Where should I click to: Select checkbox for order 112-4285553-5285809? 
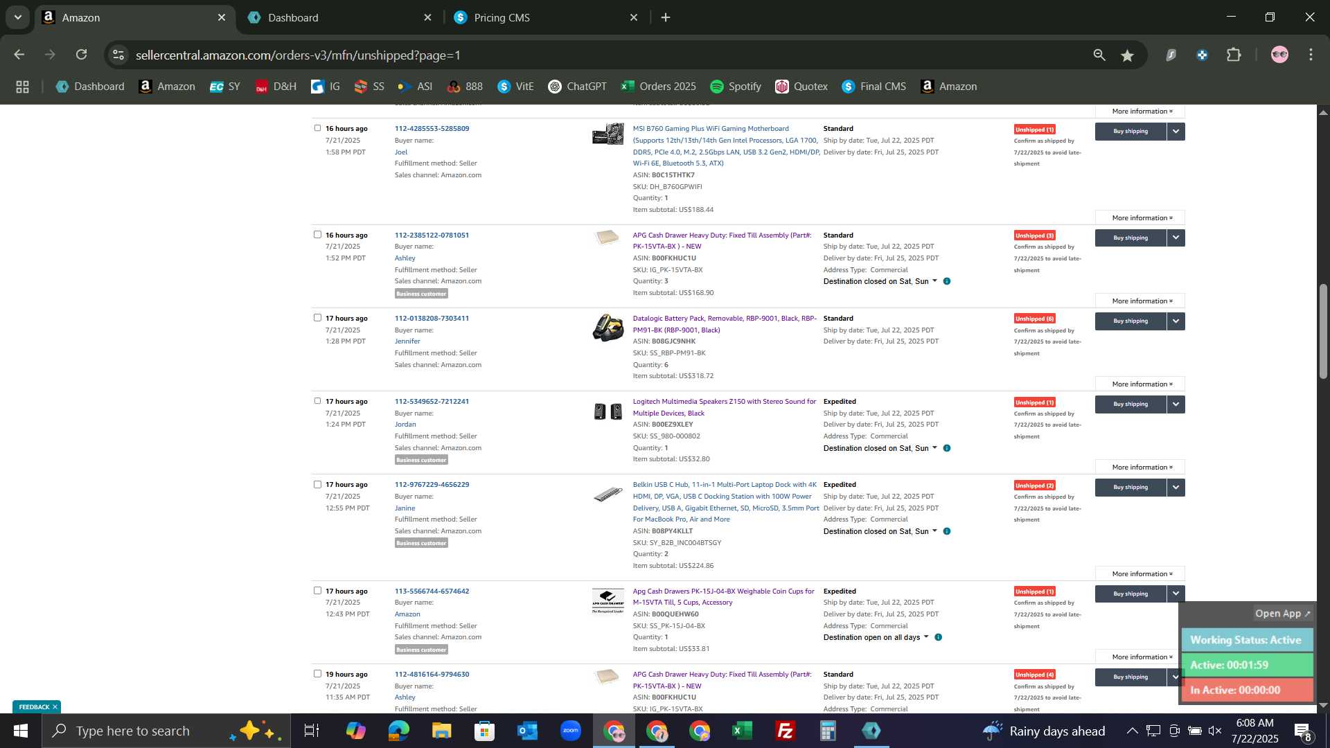[x=317, y=127]
